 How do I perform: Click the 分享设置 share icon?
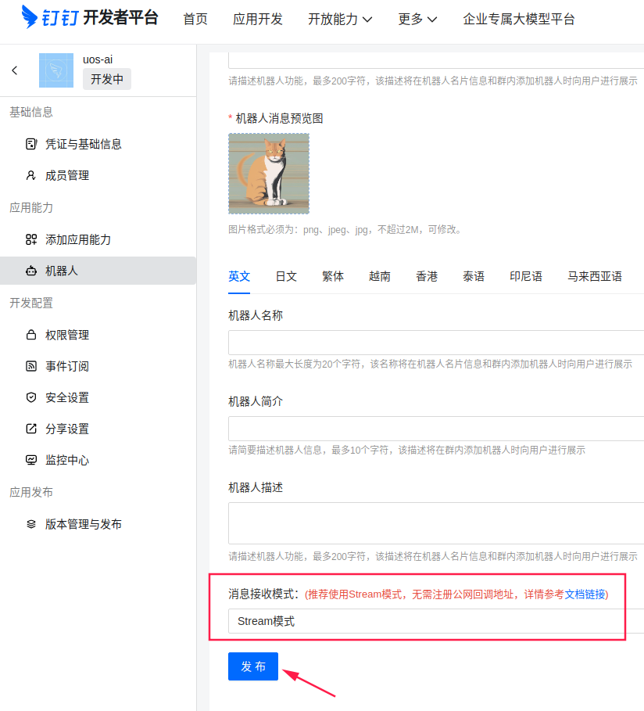tap(30, 429)
